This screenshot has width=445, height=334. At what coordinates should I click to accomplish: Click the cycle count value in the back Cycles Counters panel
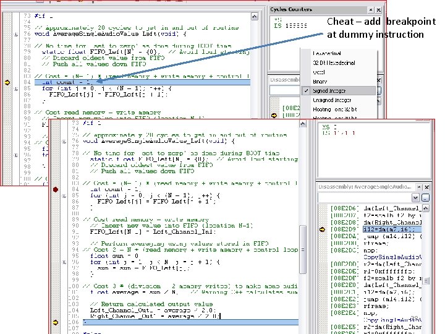point(295,26)
